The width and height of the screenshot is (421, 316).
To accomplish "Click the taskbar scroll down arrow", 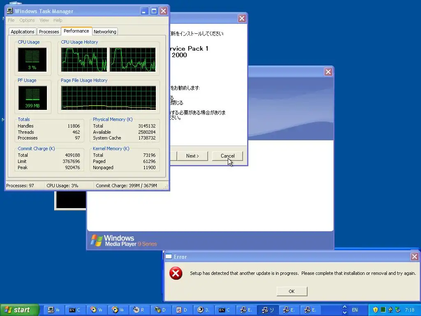I will [x=345, y=313].
